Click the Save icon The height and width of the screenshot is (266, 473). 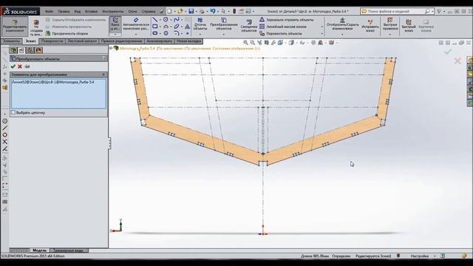coord(191,11)
